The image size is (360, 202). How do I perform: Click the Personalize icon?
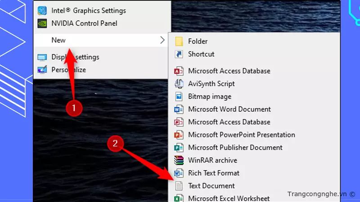42,70
